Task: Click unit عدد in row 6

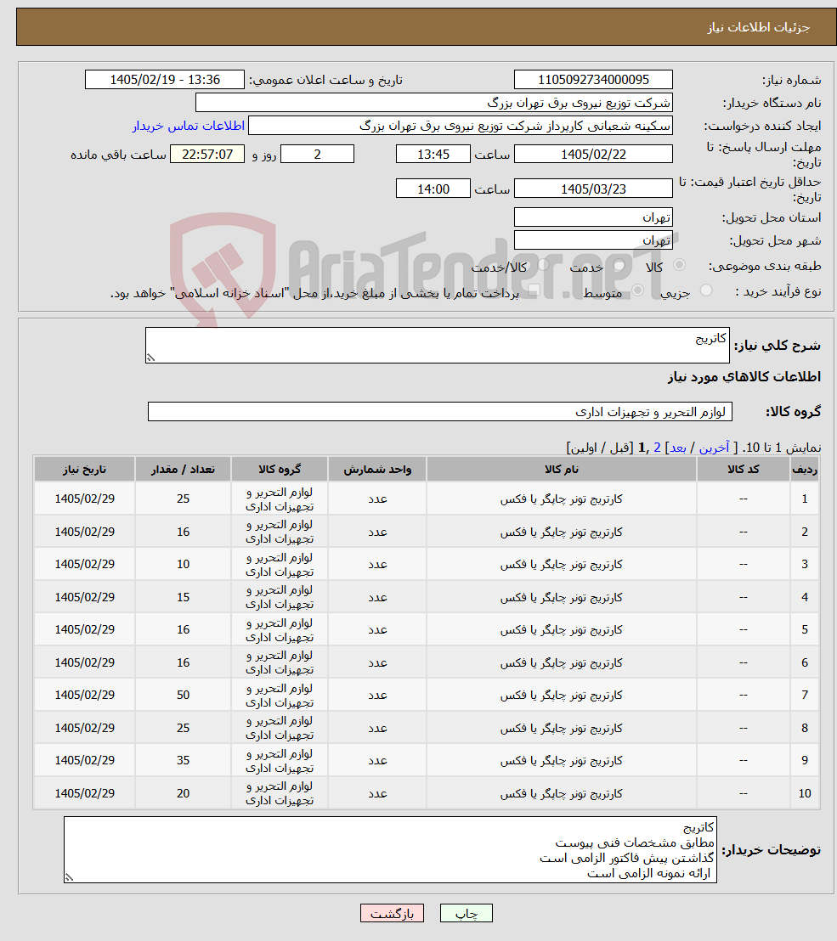Action: pos(377,662)
